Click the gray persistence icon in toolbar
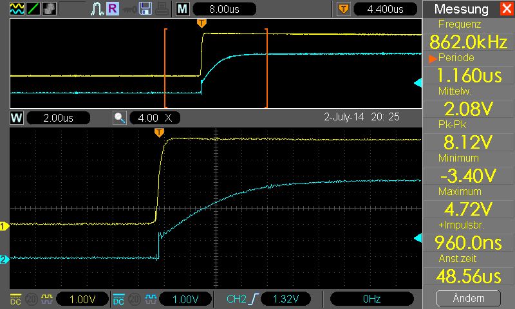 (x=49, y=9)
